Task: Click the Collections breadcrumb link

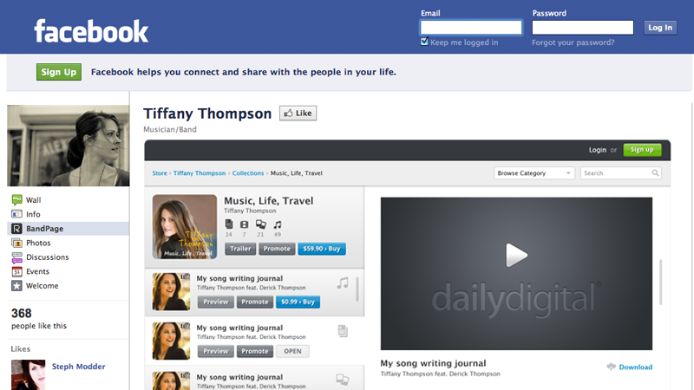Action: tap(248, 172)
